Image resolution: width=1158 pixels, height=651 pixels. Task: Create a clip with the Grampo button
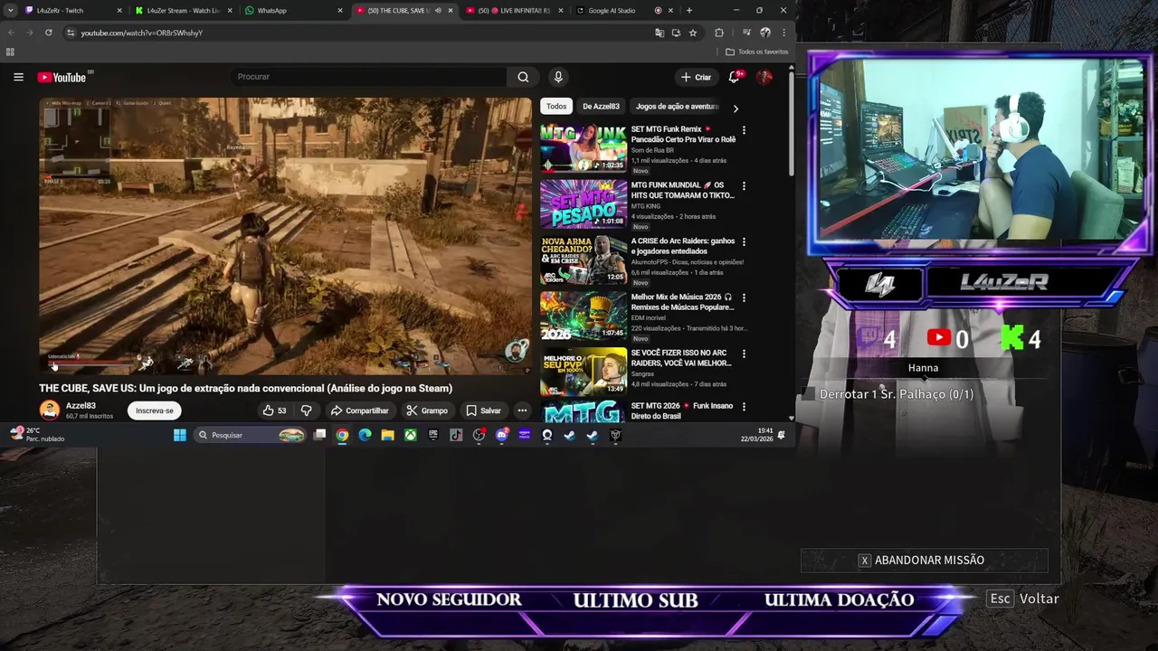427,410
